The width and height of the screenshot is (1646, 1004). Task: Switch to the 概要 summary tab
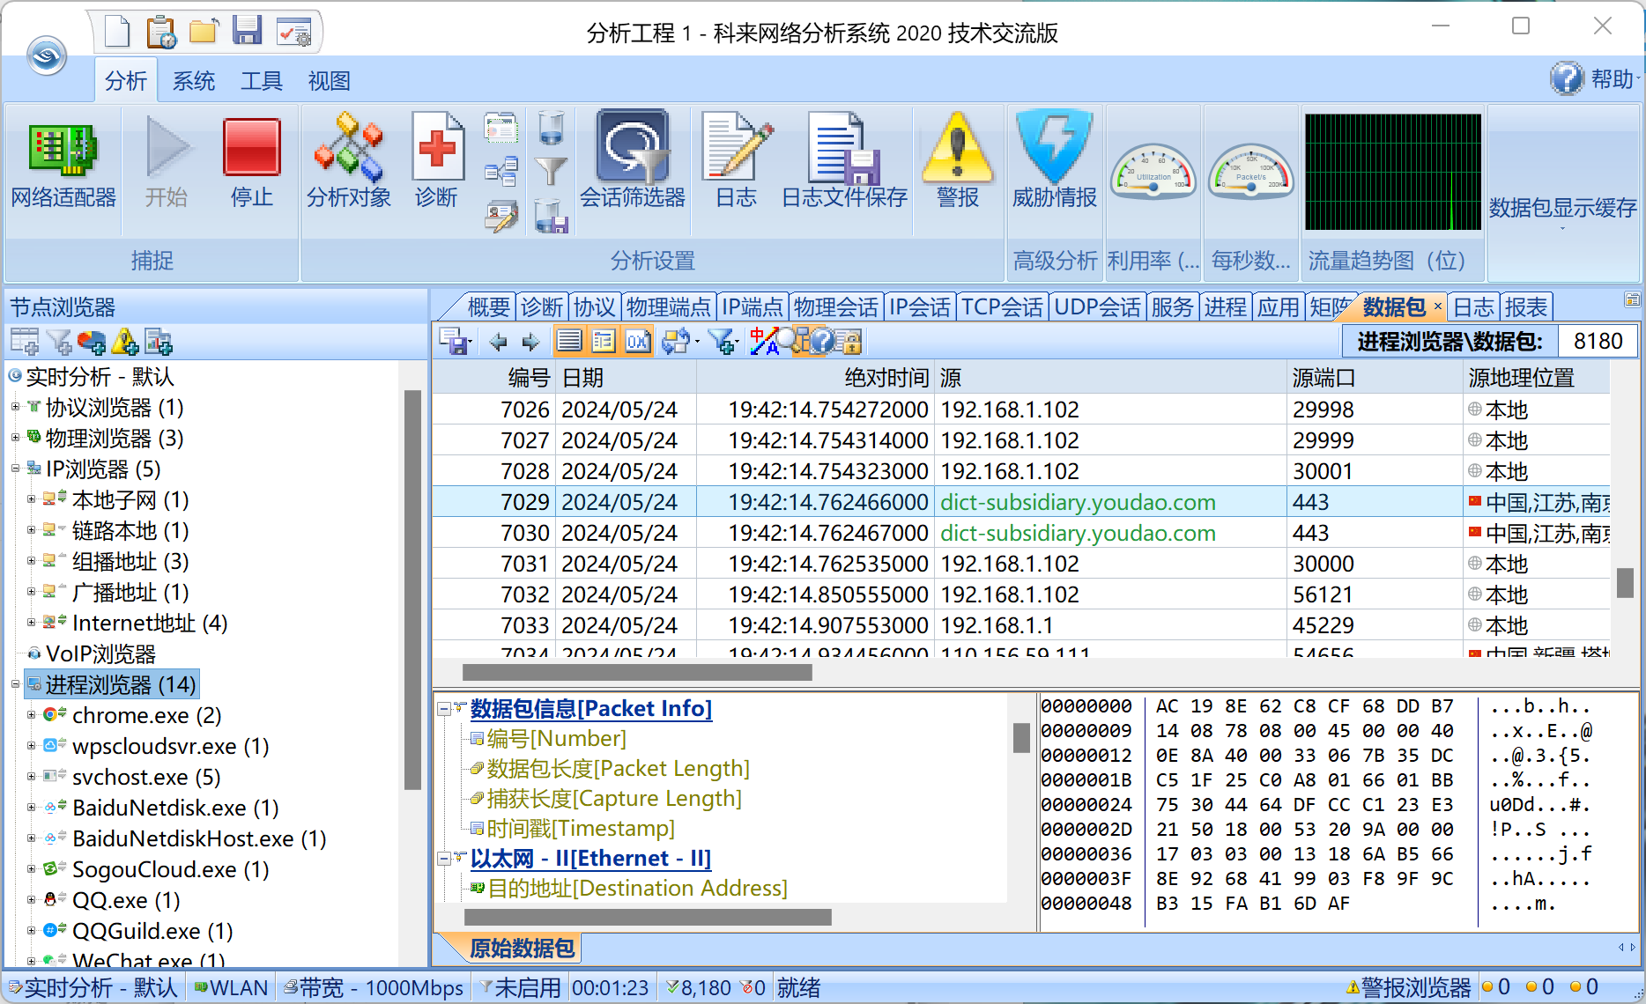point(488,306)
